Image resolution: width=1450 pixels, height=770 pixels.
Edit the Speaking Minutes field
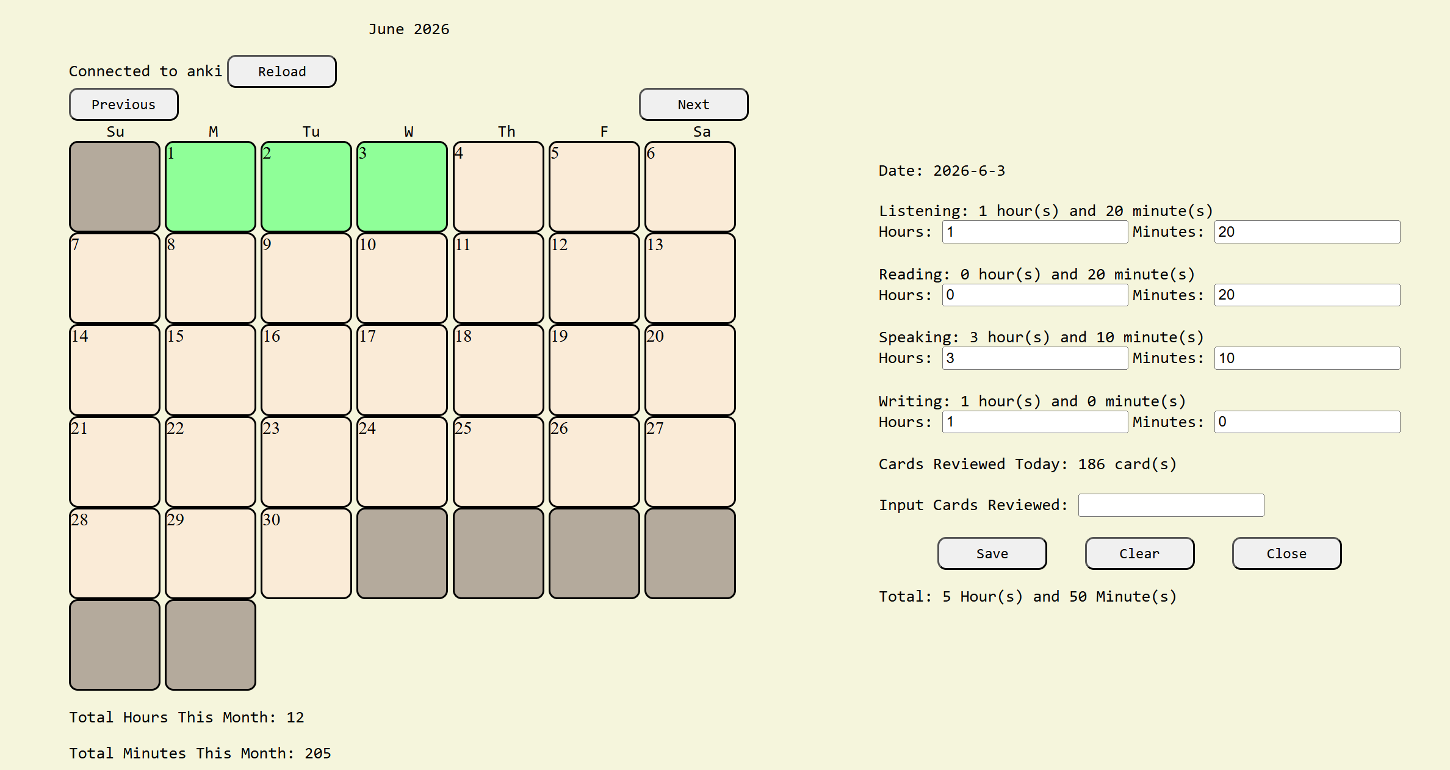click(x=1307, y=358)
